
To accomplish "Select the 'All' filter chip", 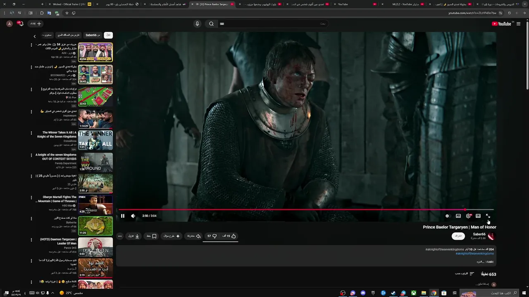I will 108,35.
